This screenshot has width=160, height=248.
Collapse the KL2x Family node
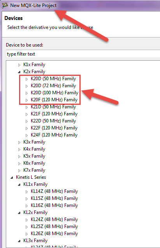pos(19,213)
